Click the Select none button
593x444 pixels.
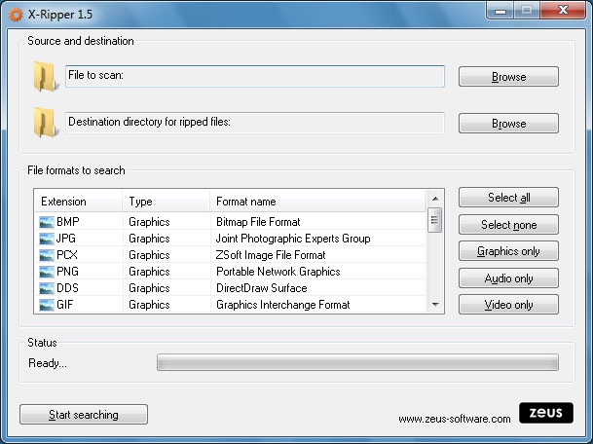(508, 225)
